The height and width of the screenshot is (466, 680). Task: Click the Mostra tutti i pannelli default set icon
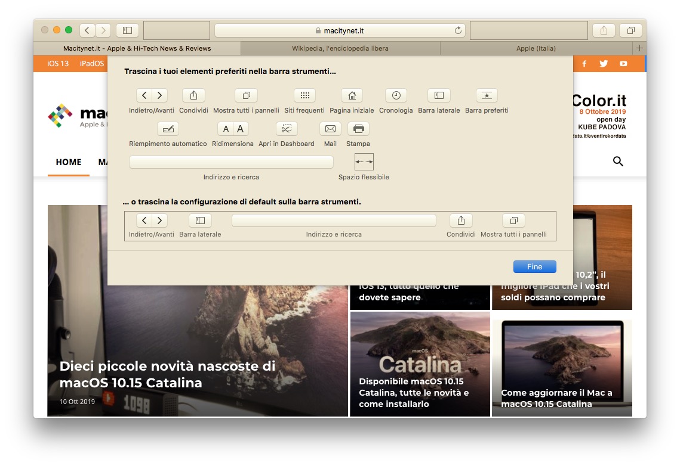[513, 220]
